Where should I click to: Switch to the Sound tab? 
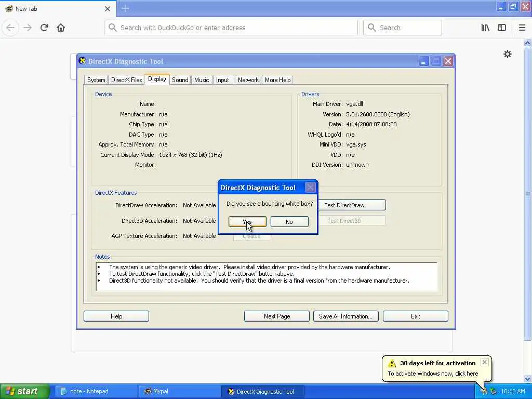180,79
